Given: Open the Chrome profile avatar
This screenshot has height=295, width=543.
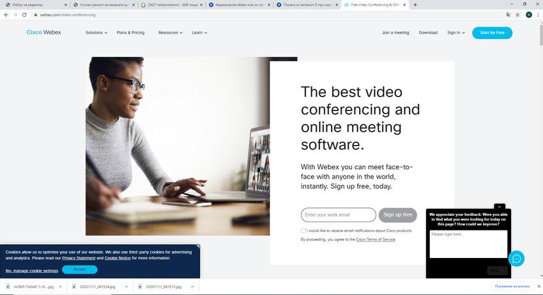Looking at the screenshot, I should click(x=529, y=15).
